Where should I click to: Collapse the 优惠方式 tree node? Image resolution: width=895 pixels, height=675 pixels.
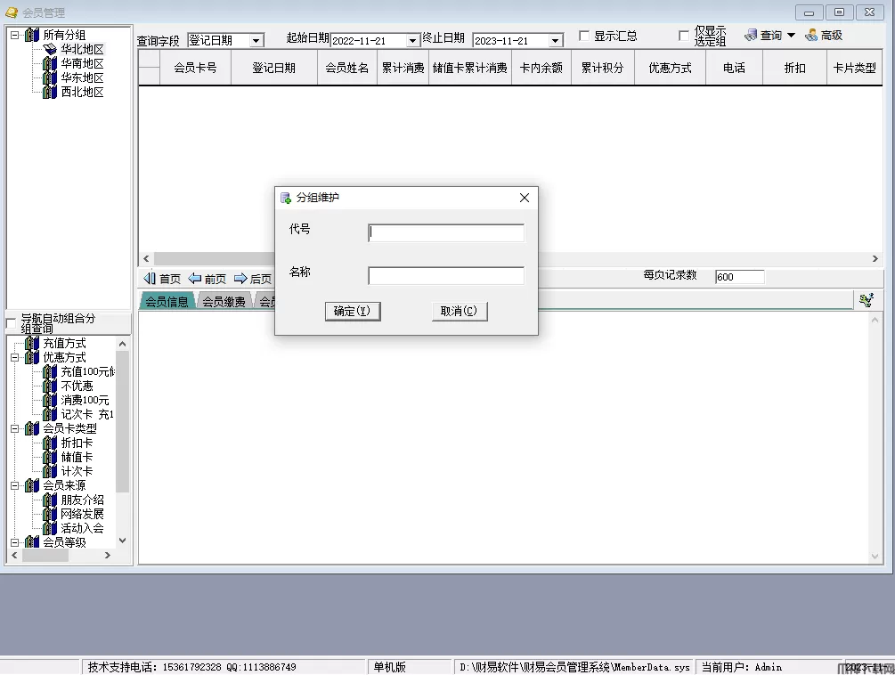(15, 358)
